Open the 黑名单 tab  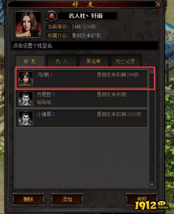pos(94,61)
